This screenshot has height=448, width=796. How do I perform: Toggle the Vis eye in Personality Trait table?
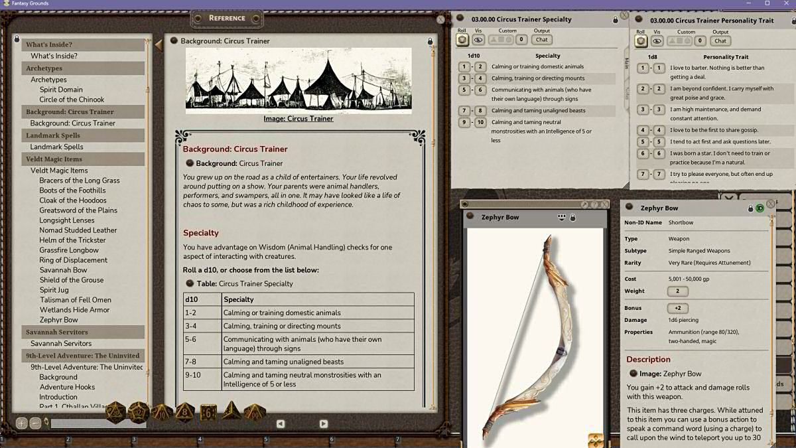click(x=657, y=40)
